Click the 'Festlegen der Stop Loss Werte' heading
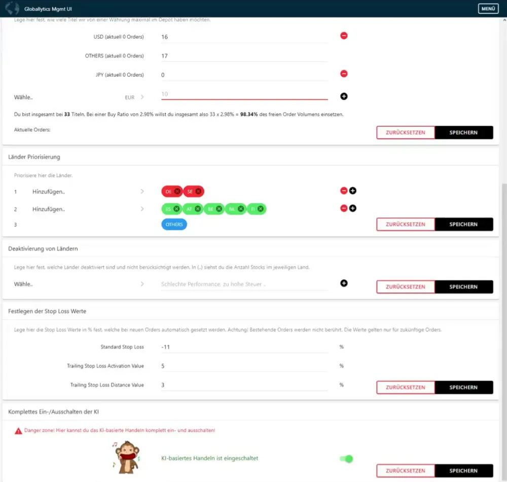Viewport: 507px width, 482px height. (47, 311)
